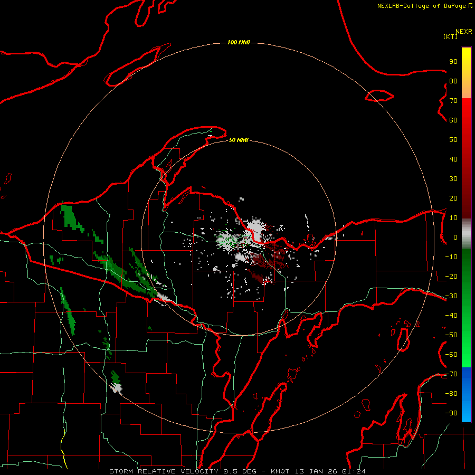
Task: Click the [KT] units label
Action: pyautogui.click(x=450, y=36)
